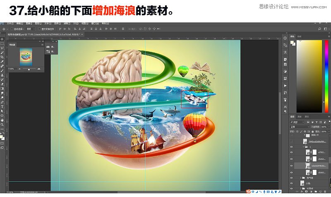Select the Crop tool
The height and width of the screenshot is (197, 331).
pos(2,57)
